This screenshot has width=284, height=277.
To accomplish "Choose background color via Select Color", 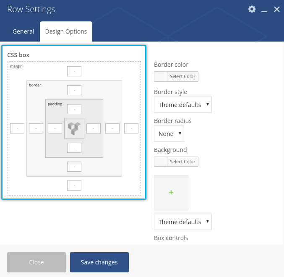I will tap(176, 162).
